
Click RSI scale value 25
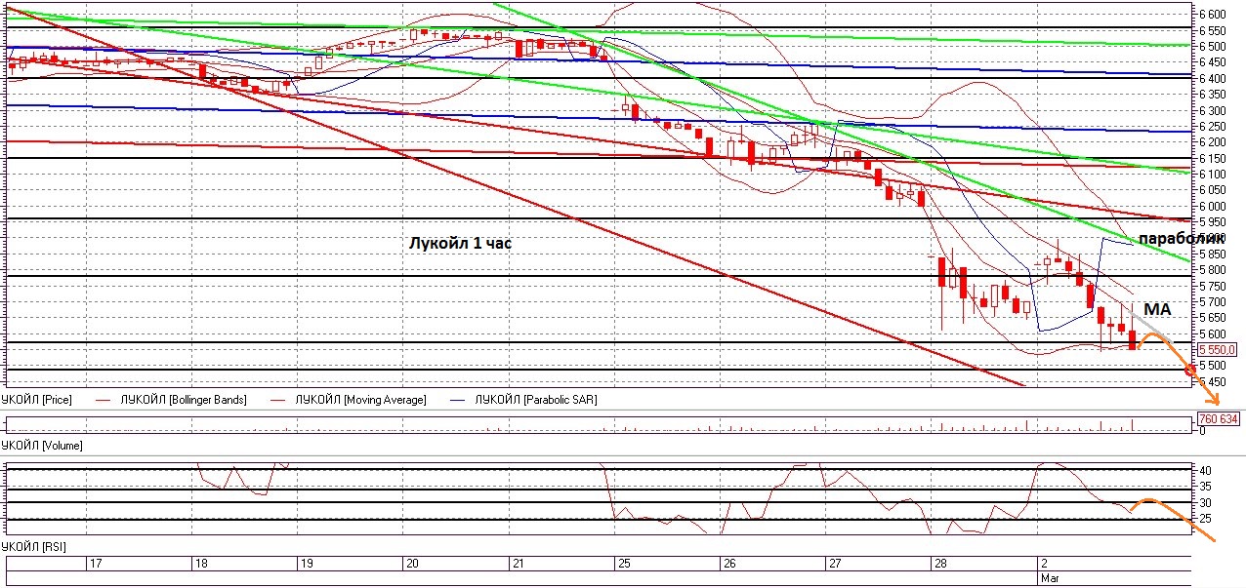(x=1205, y=519)
